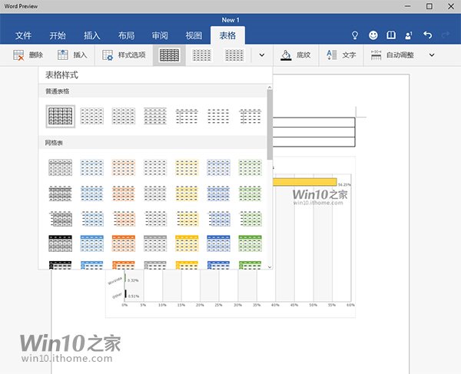Select the yellow grid table in first 网格表 row
The image size is (461, 374).
pos(187,167)
